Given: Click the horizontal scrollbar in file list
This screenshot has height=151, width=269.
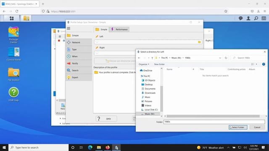Looking at the screenshot, I should pyautogui.click(x=213, y=116).
